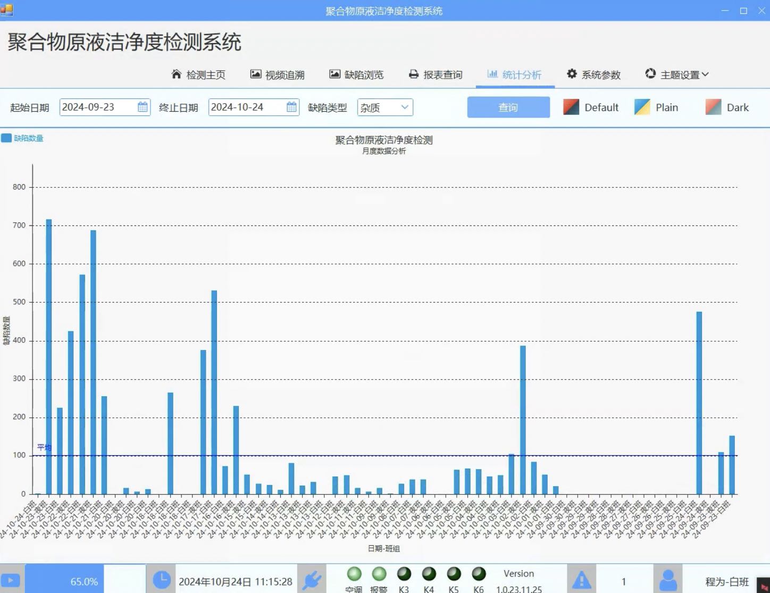Image resolution: width=770 pixels, height=593 pixels.
Task: Open the start date calendar picker
Action: (142, 107)
